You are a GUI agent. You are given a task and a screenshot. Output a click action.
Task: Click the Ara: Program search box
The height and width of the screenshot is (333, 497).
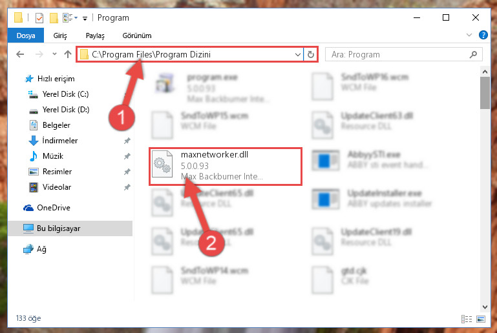404,54
